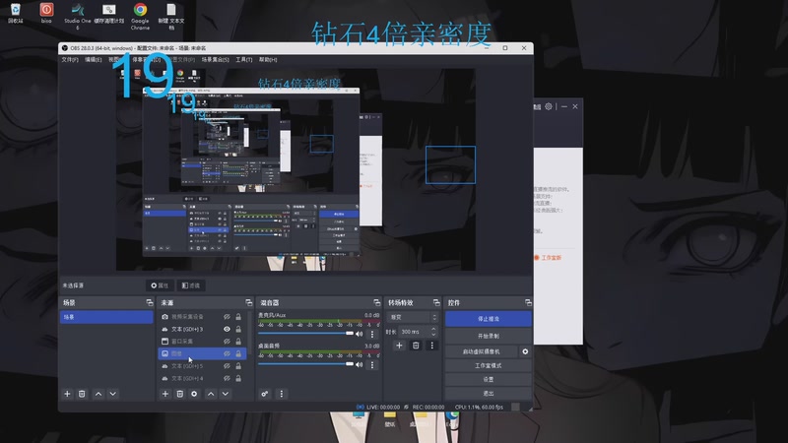The height and width of the screenshot is (443, 788).
Task: Select the Text (GDI+) 5 source row
Action: 202,366
